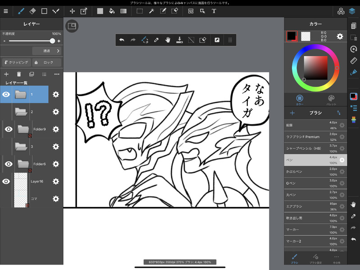Switch to the パレット tab
Image resolution: width=360 pixels, height=270 pixels.
coord(331,99)
